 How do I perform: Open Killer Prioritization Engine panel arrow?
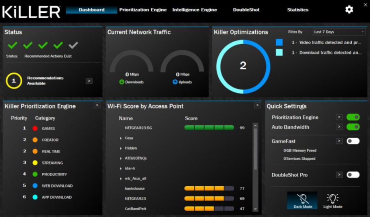(x=97, y=105)
